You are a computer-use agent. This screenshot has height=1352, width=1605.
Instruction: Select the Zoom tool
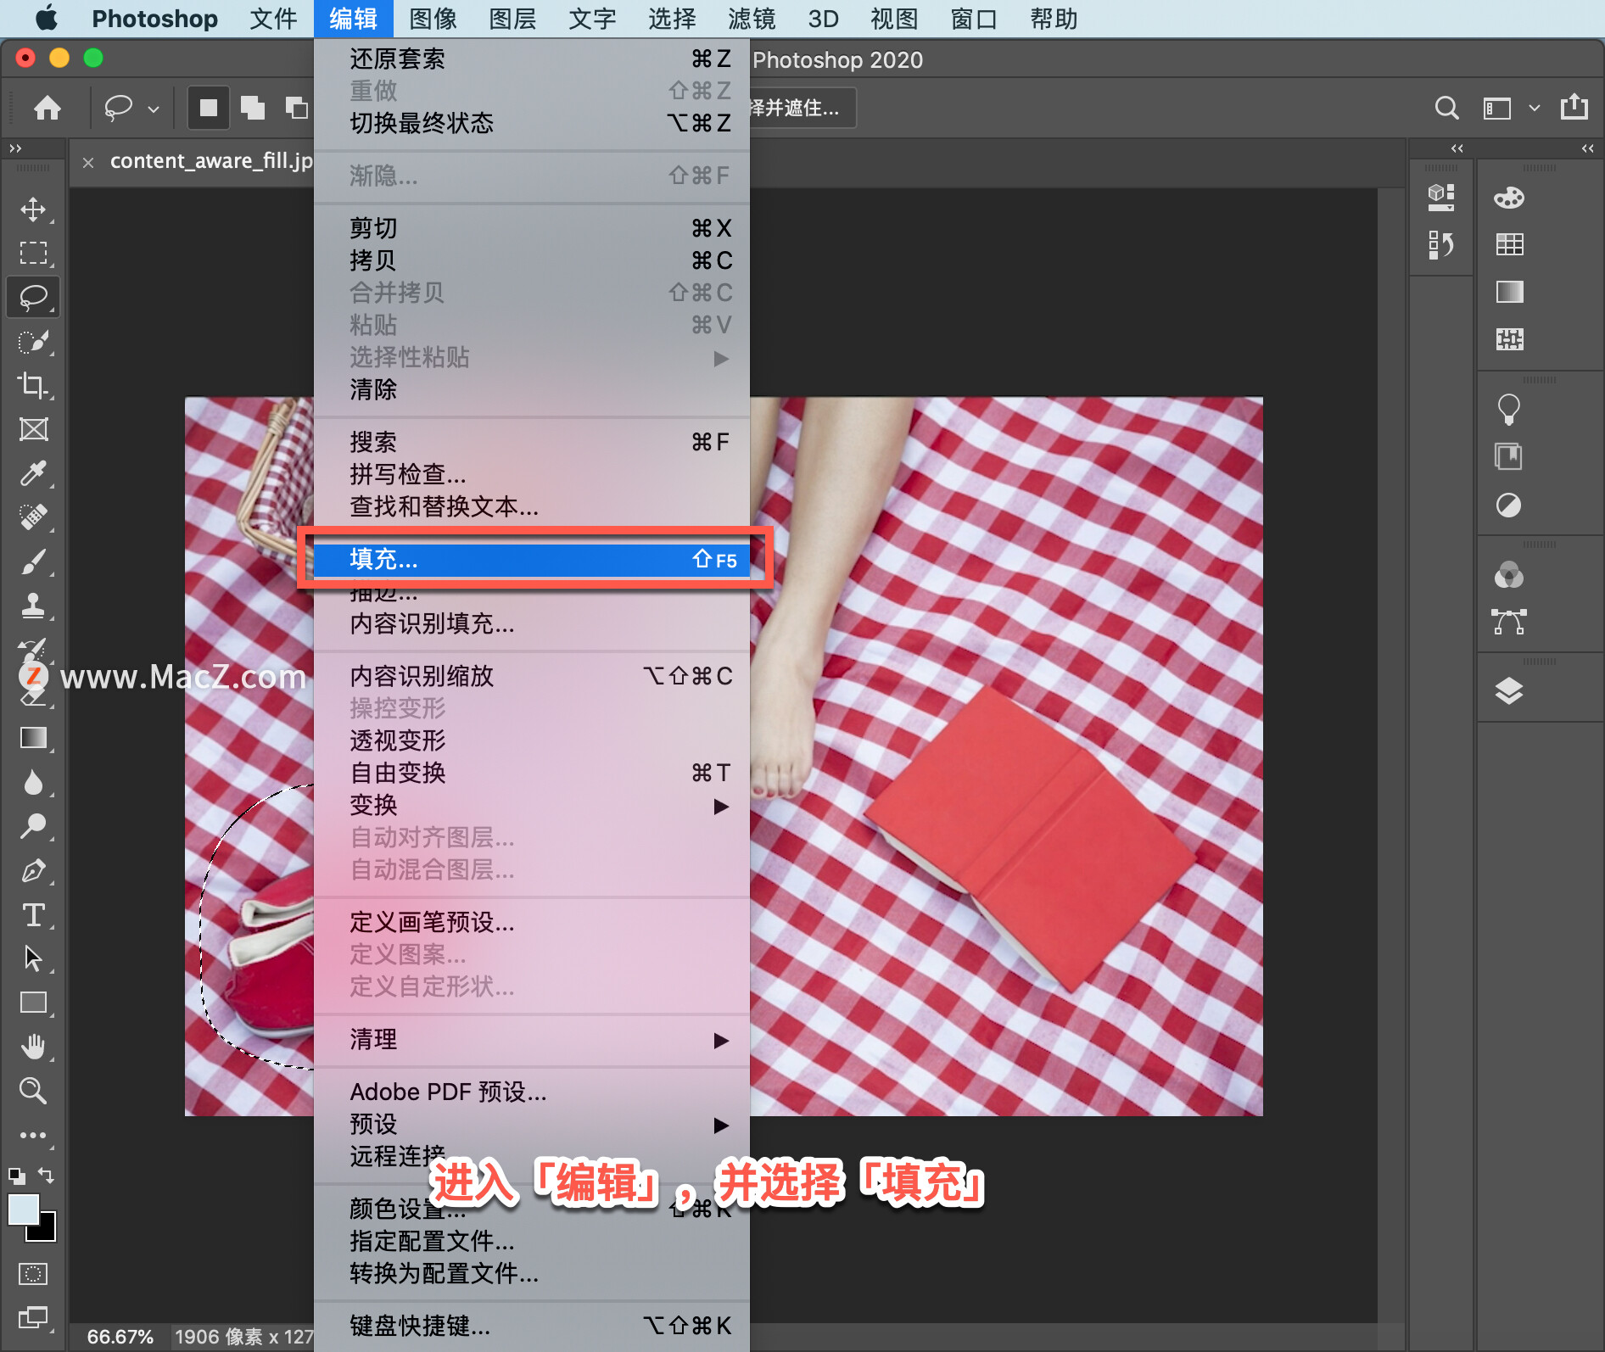(33, 1090)
